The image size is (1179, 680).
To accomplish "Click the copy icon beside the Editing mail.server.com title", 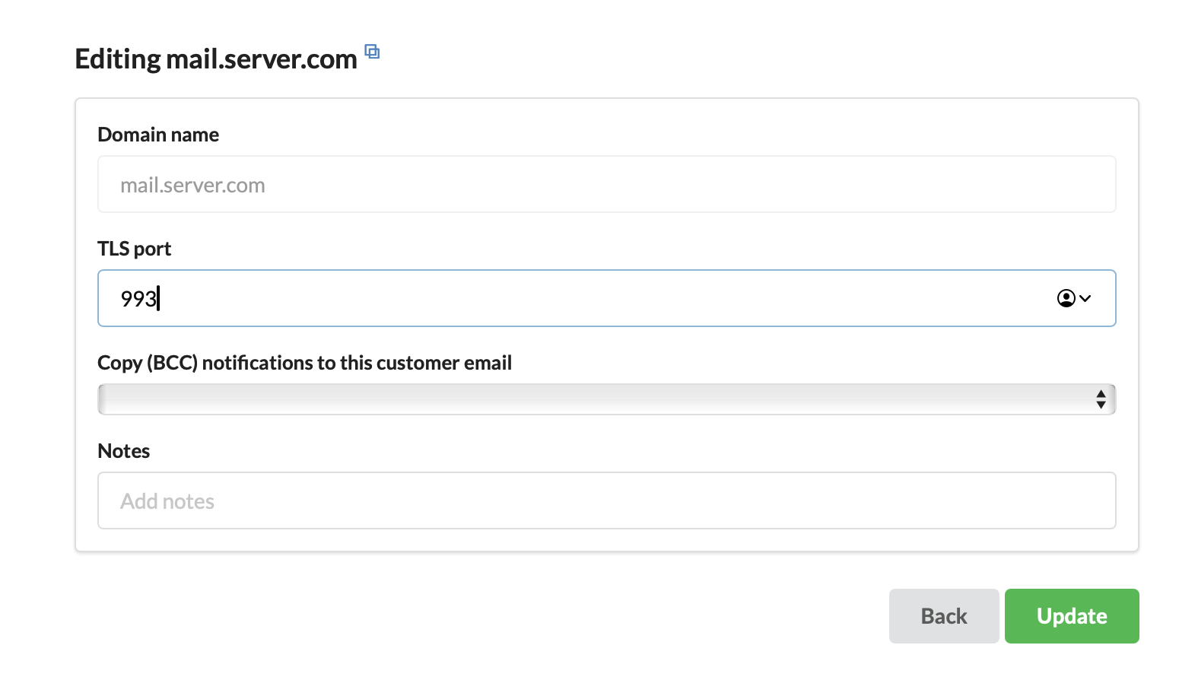I will [372, 52].
